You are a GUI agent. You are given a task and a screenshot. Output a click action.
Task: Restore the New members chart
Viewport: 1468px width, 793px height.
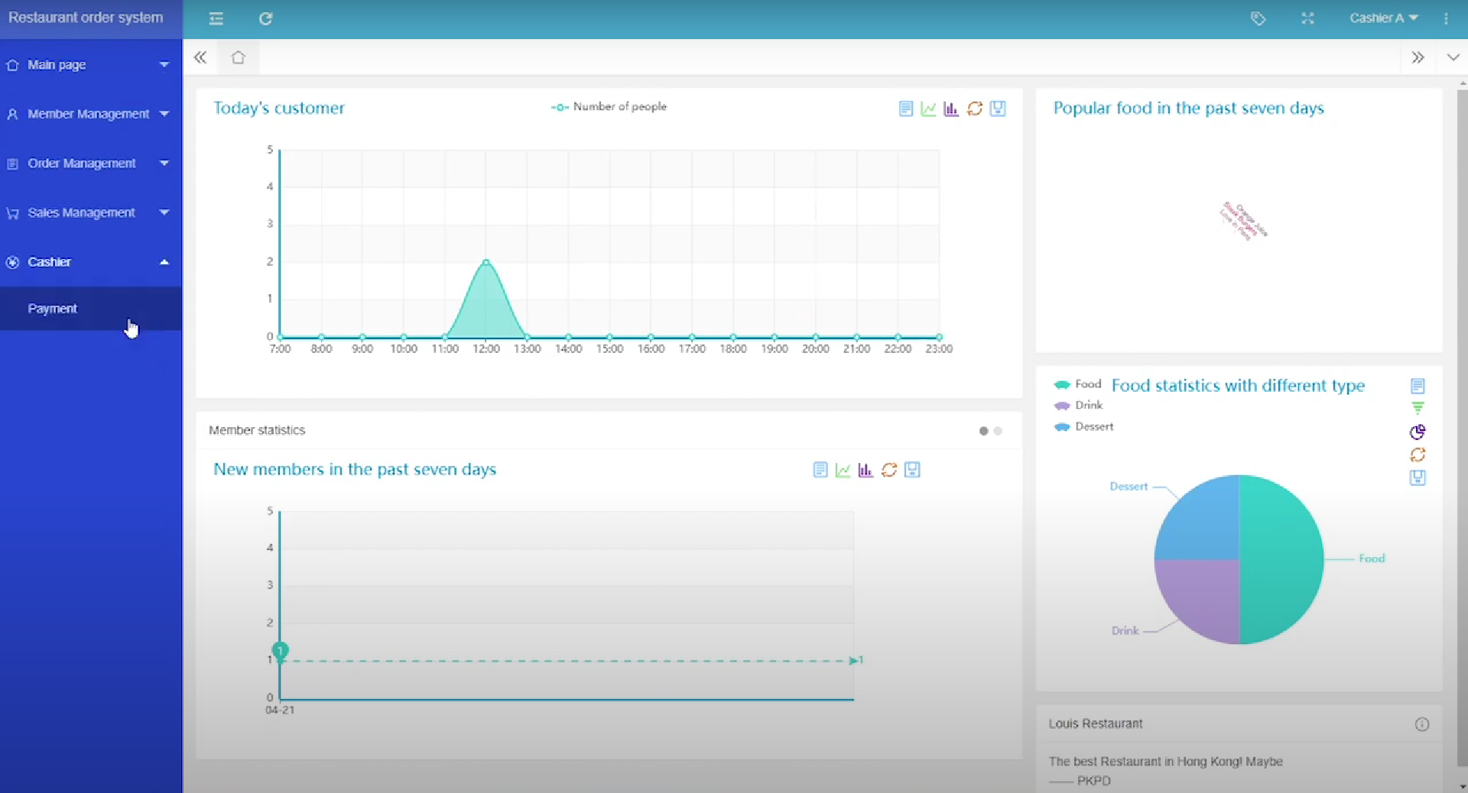(889, 470)
